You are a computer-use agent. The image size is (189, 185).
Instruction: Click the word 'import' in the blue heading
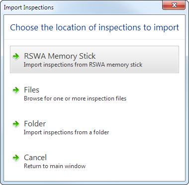[167, 28]
